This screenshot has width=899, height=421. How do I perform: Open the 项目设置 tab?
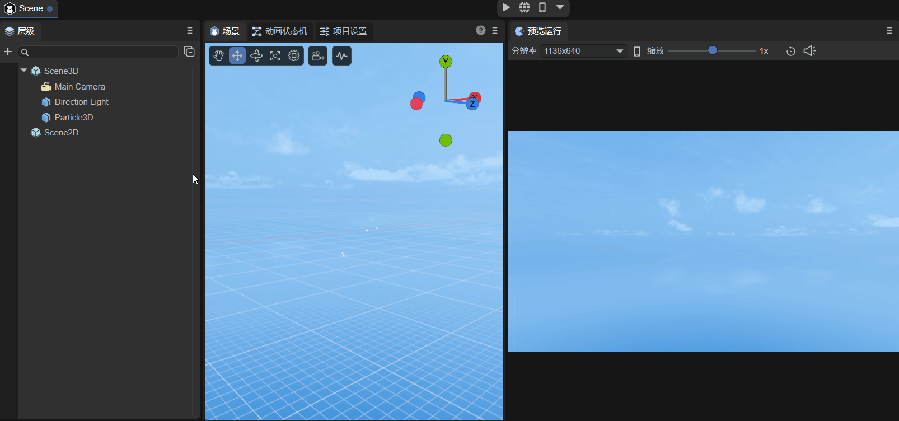pos(344,31)
